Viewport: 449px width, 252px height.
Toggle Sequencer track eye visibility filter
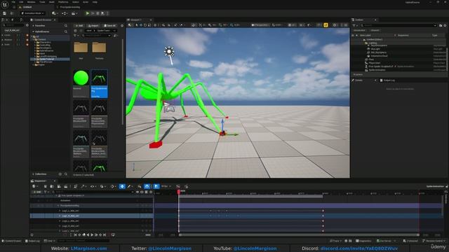(142, 192)
